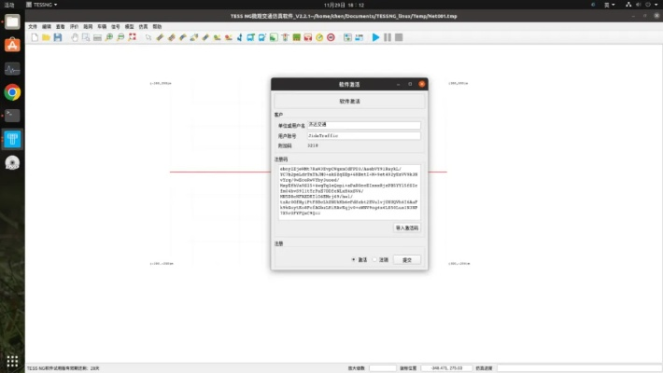Click the 仿真进度 progress bar in status bar
The width and height of the screenshot is (663, 373).
pos(579,368)
